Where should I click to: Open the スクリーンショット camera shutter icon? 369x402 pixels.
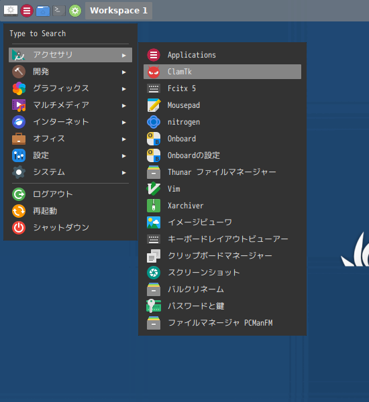coord(154,273)
